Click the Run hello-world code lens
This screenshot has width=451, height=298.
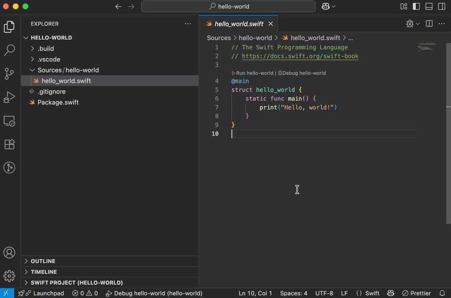coord(253,73)
